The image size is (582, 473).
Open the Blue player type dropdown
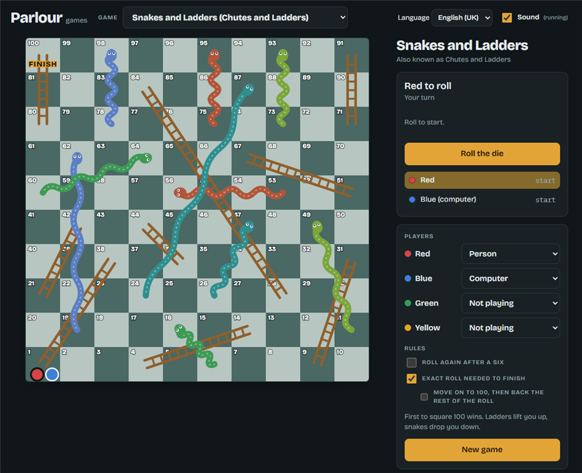(x=511, y=278)
